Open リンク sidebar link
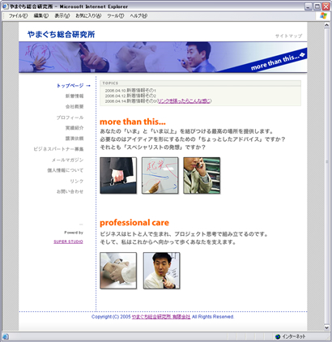Viewport: 332px width, 342px height. pyautogui.click(x=77, y=181)
